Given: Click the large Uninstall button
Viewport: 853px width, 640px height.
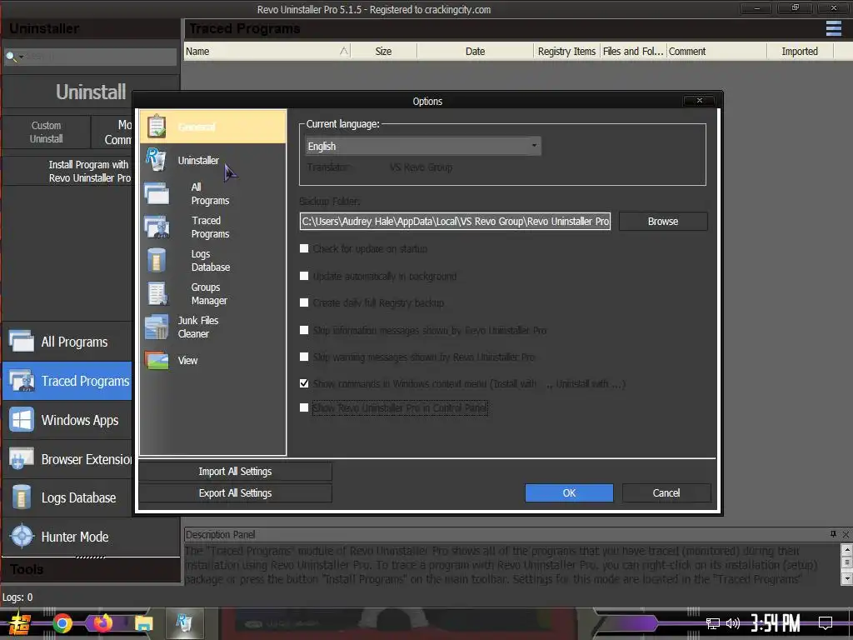Looking at the screenshot, I should (x=90, y=92).
